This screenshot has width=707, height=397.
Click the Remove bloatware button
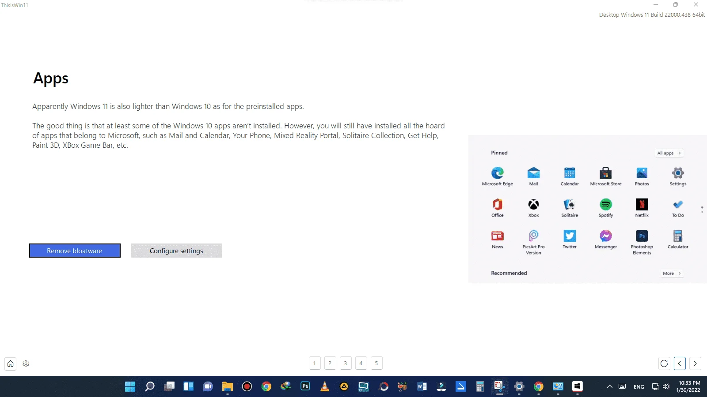tap(75, 251)
